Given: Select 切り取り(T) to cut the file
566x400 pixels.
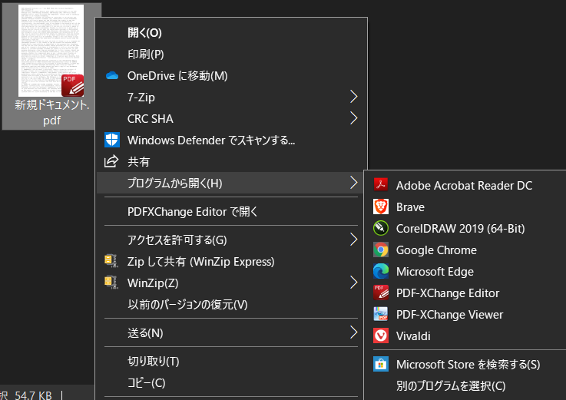Looking at the screenshot, I should pos(153,361).
